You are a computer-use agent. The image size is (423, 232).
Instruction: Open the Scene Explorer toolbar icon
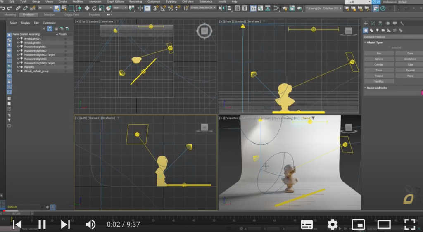tap(238, 8)
